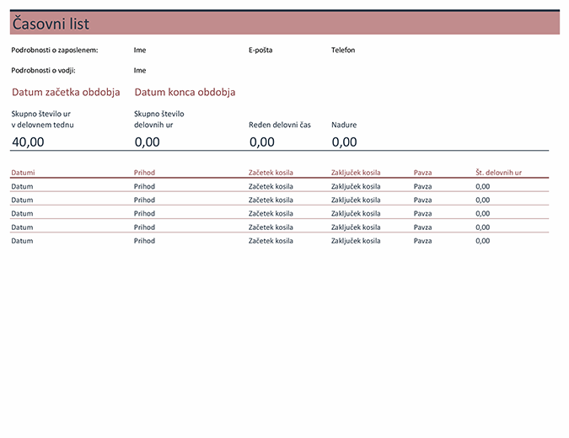Click the Datum cell in first table row
This screenshot has width=569, height=438.
(23, 186)
